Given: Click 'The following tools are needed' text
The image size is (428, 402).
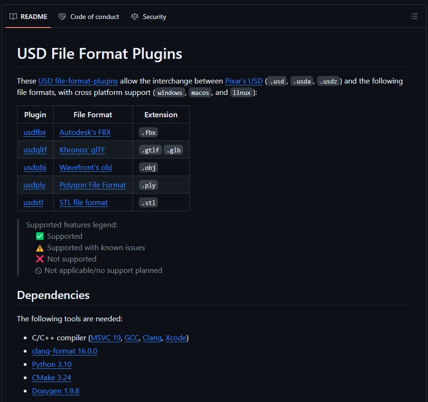Looking at the screenshot, I should pos(70,319).
